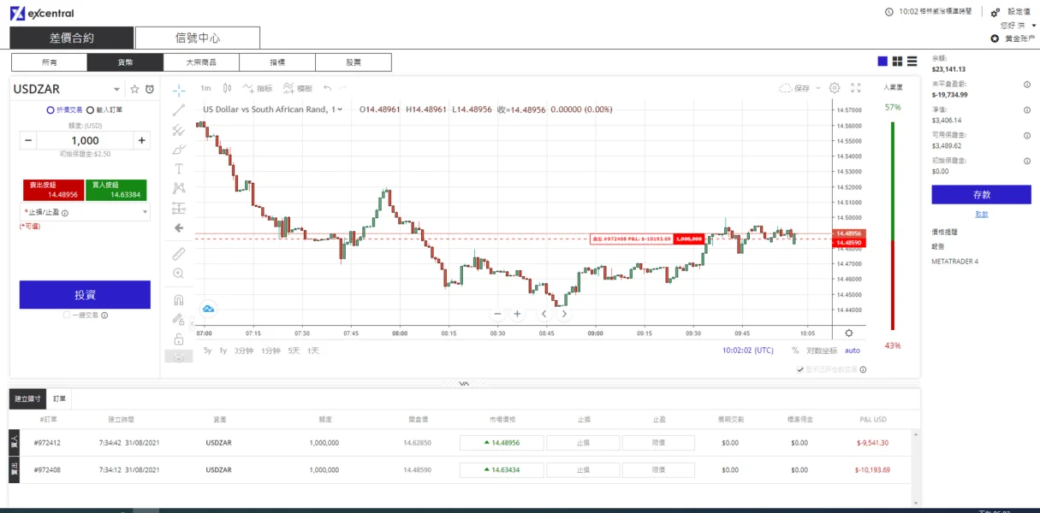
Task: Open the 取款 withdraw link
Action: (981, 214)
